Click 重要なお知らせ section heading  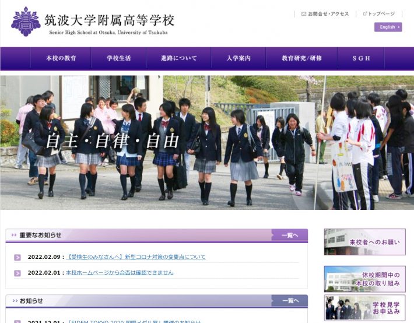[40, 235]
